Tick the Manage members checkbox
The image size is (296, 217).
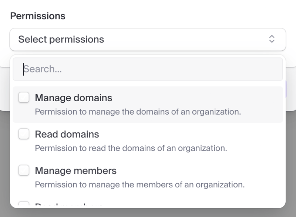tap(24, 170)
